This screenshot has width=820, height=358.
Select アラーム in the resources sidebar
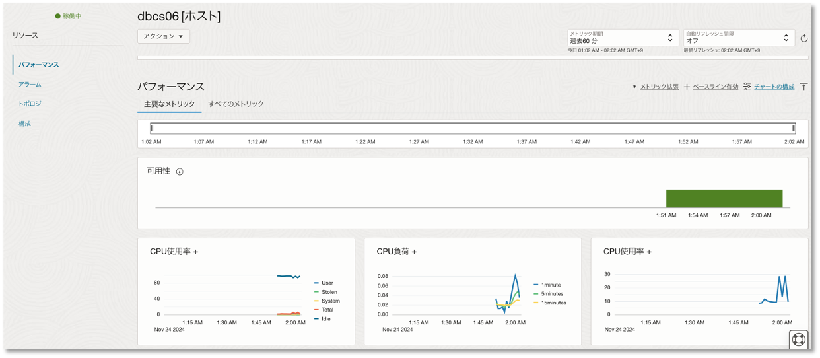pyautogui.click(x=30, y=85)
